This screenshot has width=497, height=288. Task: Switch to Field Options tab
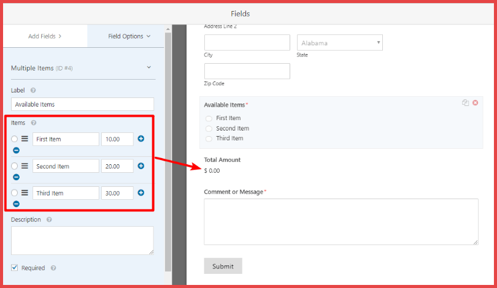[x=129, y=36]
